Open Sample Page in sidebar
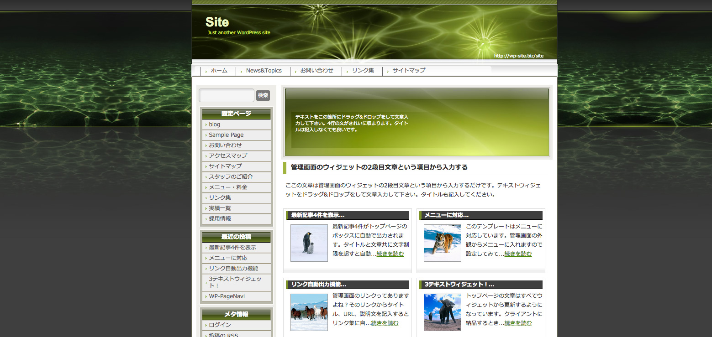The image size is (712, 337). (x=237, y=135)
